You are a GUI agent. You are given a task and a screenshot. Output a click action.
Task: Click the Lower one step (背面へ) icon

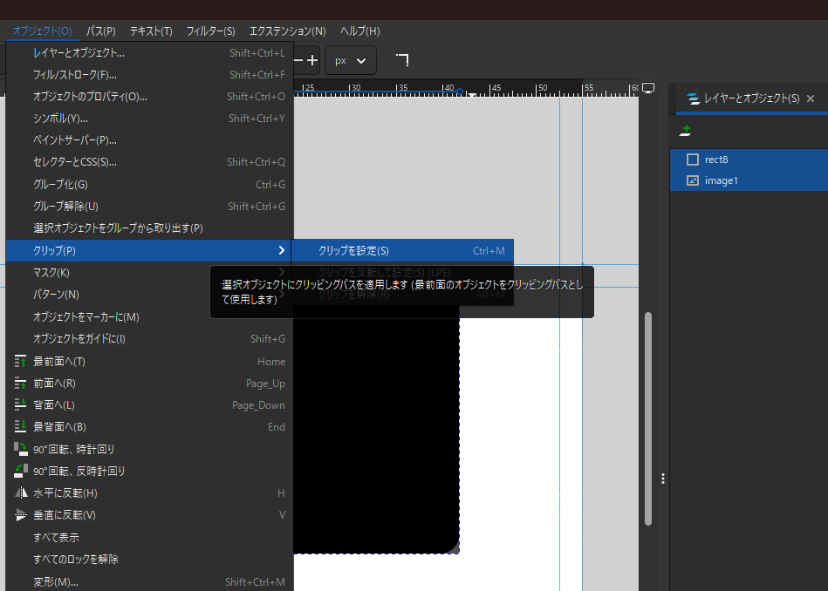pos(21,405)
